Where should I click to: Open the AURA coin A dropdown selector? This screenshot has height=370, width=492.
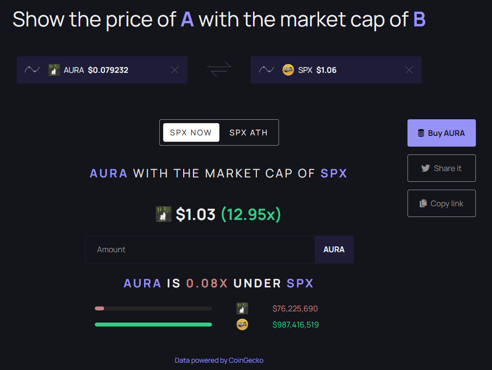pyautogui.click(x=107, y=70)
